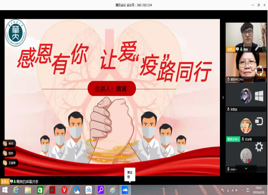This screenshot has height=195, width=268.
Task: Launch the purple magnifier app in taskbar
Action: (x=101, y=190)
